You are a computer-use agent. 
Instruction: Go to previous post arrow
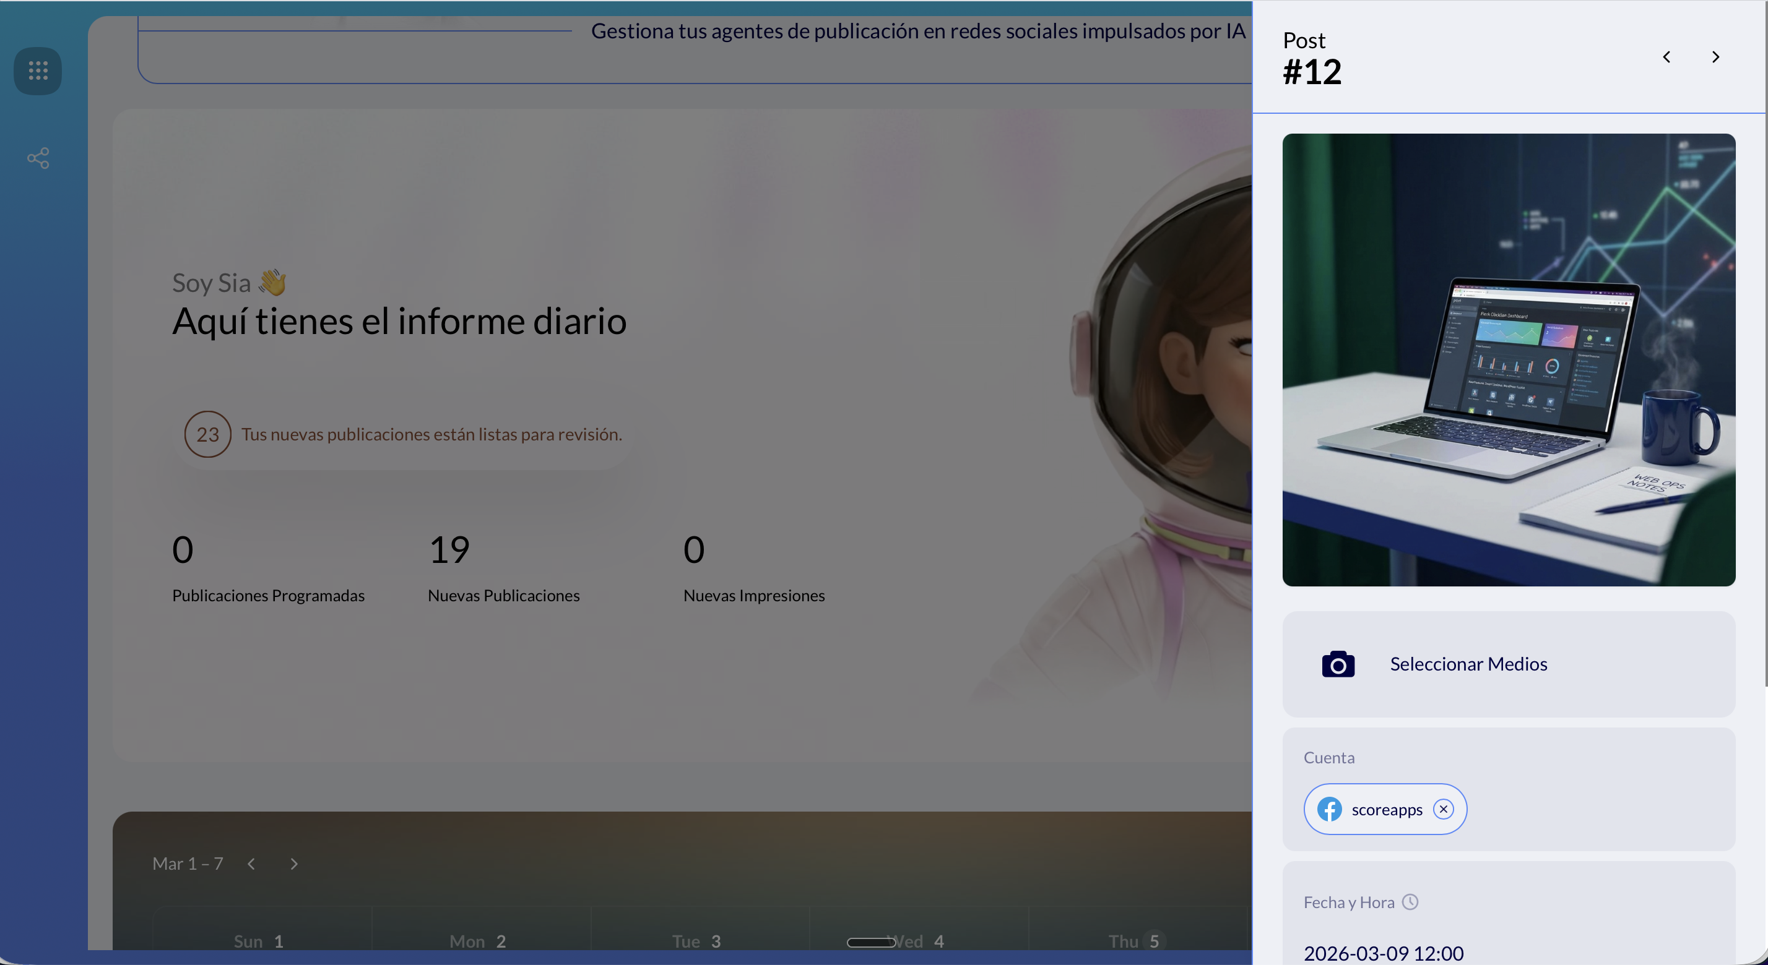1666,57
